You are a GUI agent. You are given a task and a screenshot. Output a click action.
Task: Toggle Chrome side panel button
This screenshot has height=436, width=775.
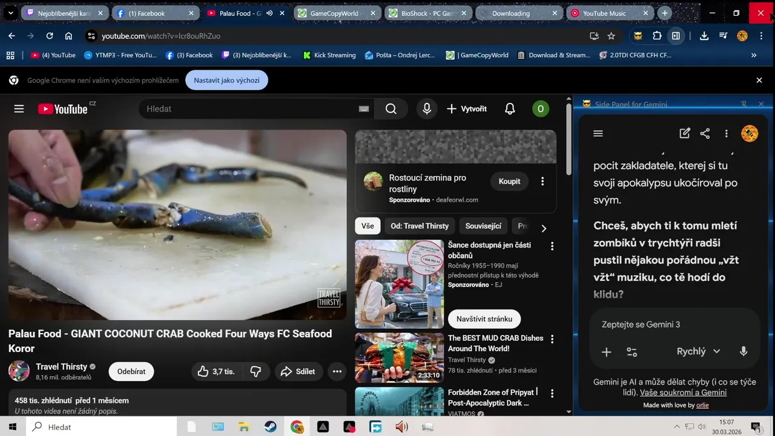point(676,36)
